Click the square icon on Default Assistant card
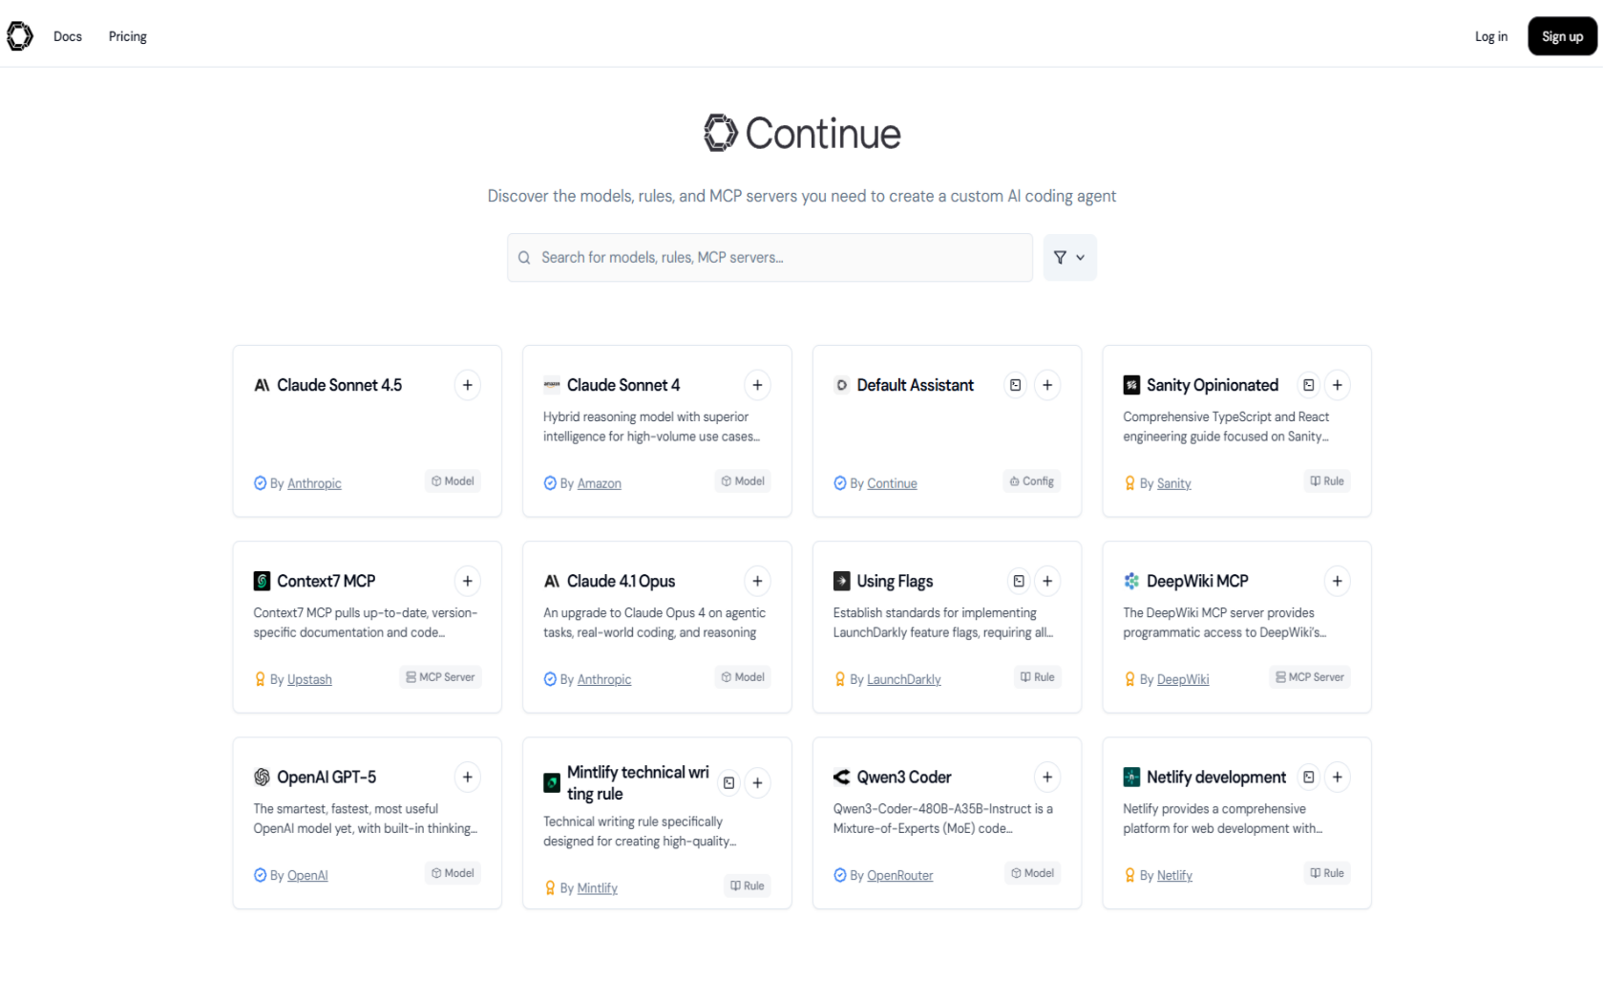 click(x=1016, y=385)
